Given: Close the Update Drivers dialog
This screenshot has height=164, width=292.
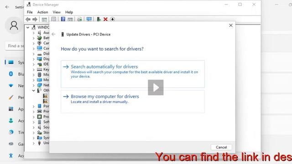Looking at the screenshot, I should (231, 26).
